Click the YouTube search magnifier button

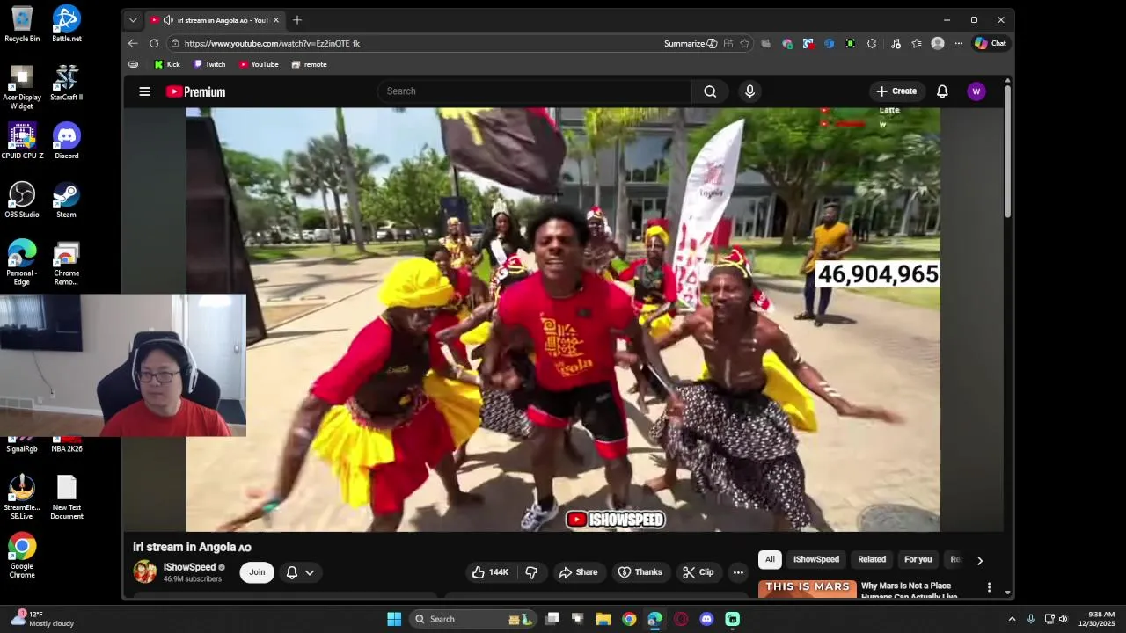[710, 91]
